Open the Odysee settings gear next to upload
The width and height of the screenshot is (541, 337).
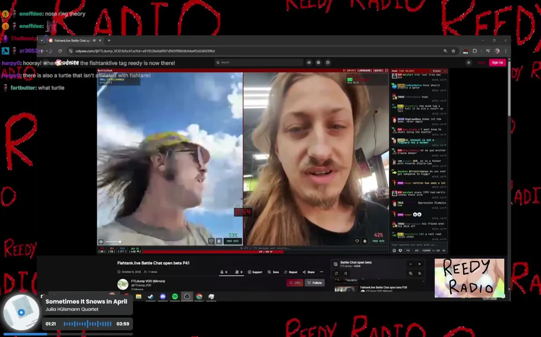tap(318, 63)
